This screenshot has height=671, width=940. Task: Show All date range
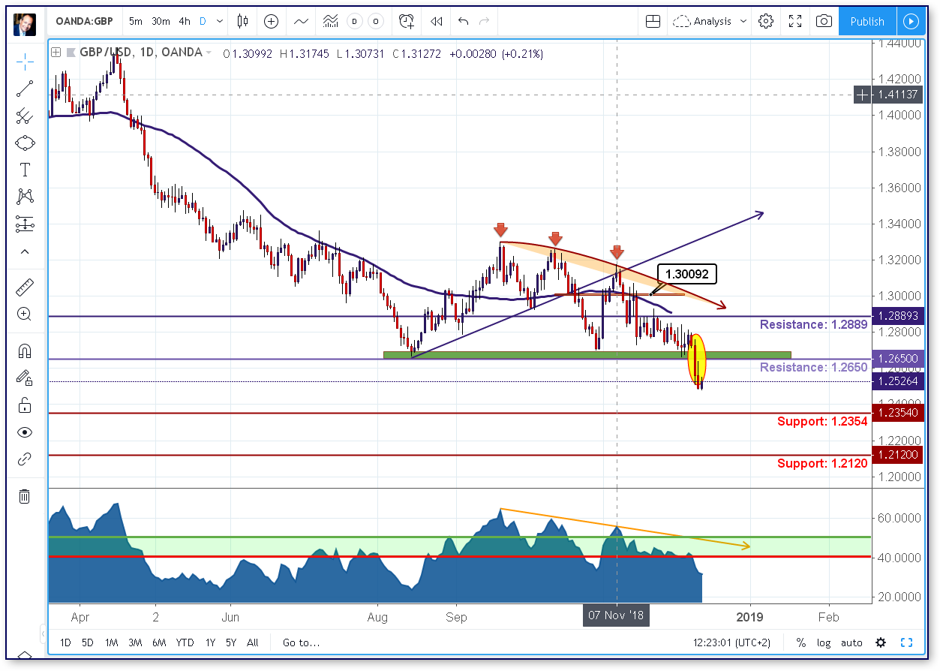tap(252, 642)
